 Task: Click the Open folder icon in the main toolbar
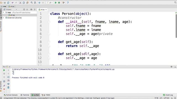pyautogui.click(x=1, y=2)
